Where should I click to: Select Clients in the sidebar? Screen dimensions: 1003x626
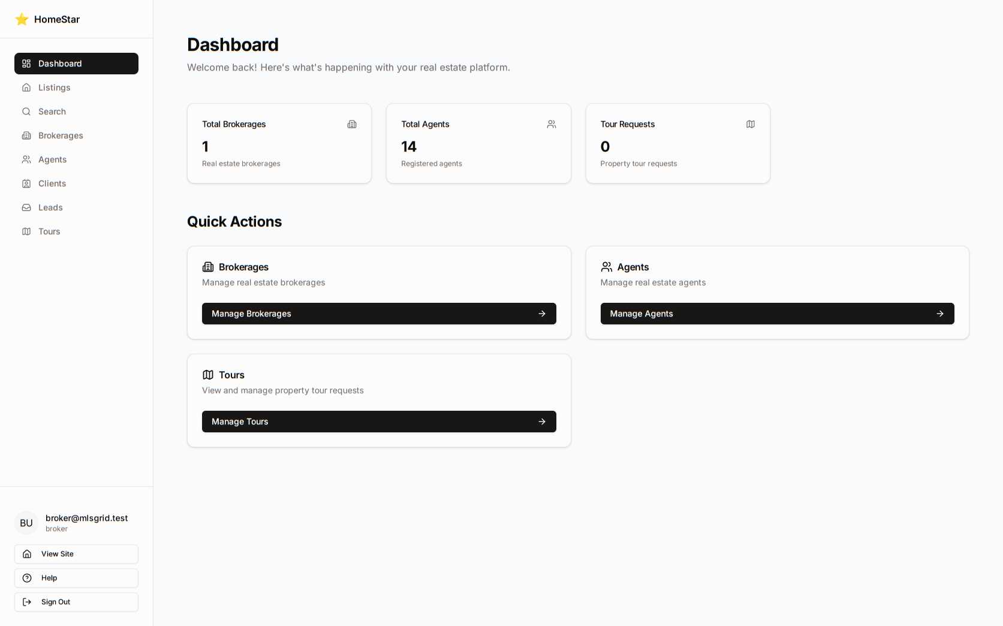(x=52, y=183)
